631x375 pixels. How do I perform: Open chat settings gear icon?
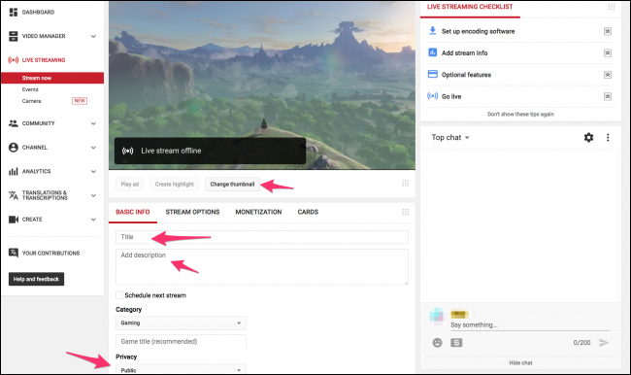588,137
